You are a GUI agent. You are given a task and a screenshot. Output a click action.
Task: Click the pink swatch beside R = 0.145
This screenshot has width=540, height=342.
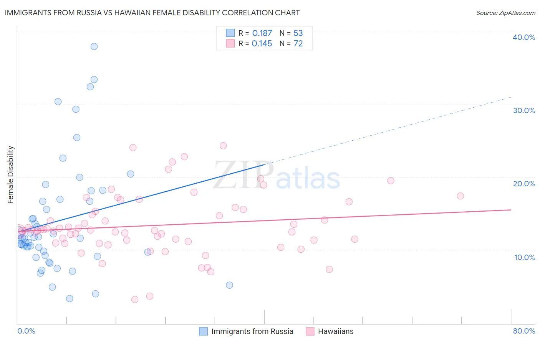230,43
